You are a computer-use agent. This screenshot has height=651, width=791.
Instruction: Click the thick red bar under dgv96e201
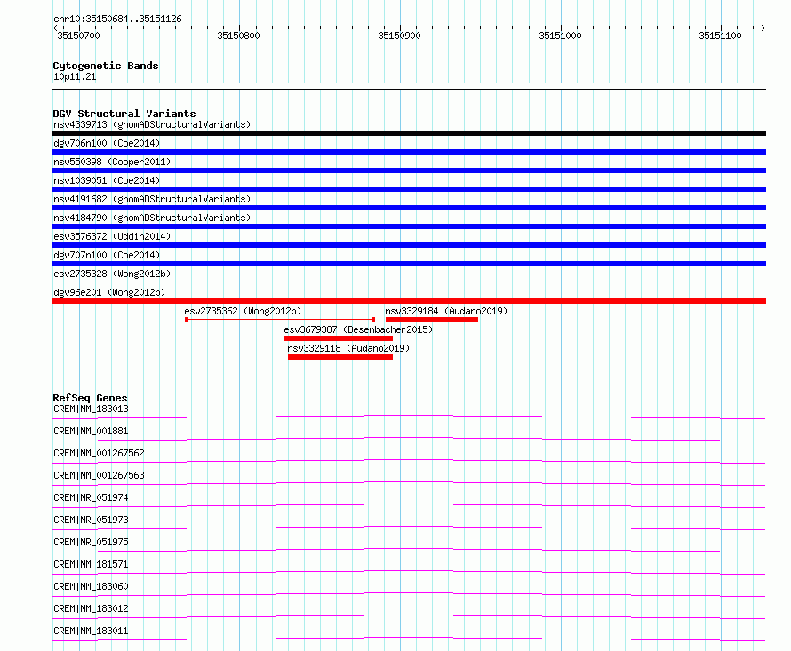point(409,301)
